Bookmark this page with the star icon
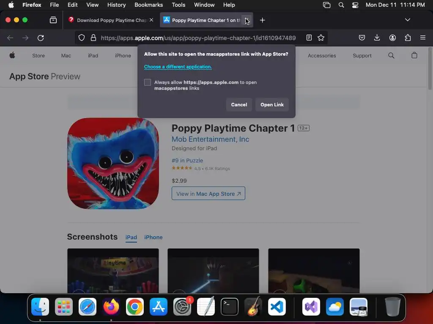 coord(321,38)
